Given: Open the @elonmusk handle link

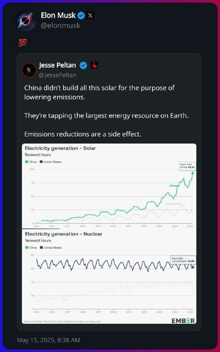Looking at the screenshot, I should (61, 25).
